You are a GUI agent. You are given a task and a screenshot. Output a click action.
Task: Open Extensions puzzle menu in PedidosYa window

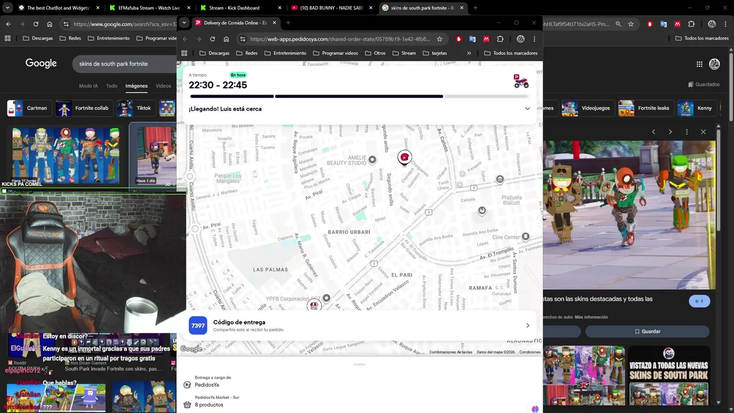[500, 39]
